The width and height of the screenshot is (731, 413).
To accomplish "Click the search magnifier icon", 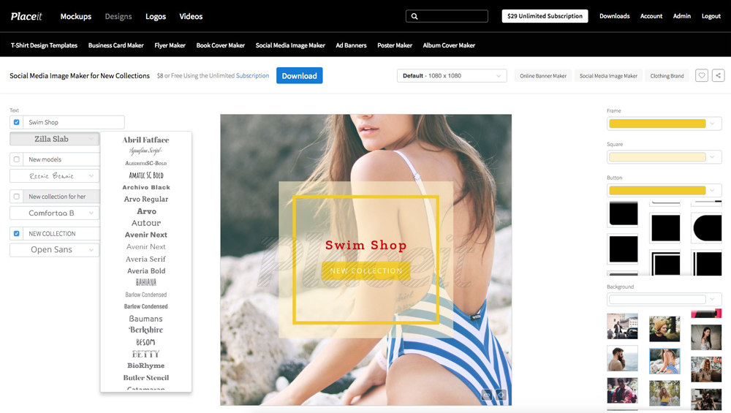I will coord(414,16).
